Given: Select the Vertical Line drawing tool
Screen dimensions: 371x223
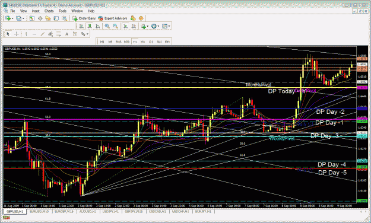Looking at the screenshot, I should coord(26,34).
